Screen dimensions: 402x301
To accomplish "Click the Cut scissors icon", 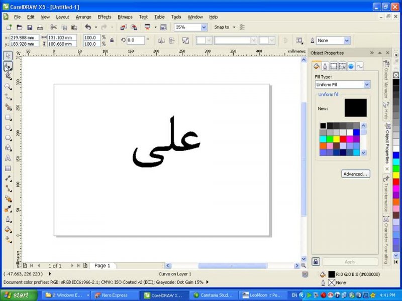I will (54, 27).
